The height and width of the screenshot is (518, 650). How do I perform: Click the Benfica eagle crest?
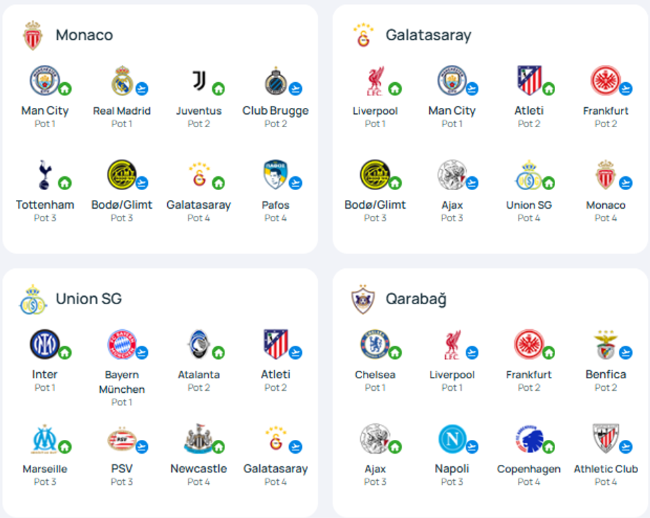click(605, 345)
